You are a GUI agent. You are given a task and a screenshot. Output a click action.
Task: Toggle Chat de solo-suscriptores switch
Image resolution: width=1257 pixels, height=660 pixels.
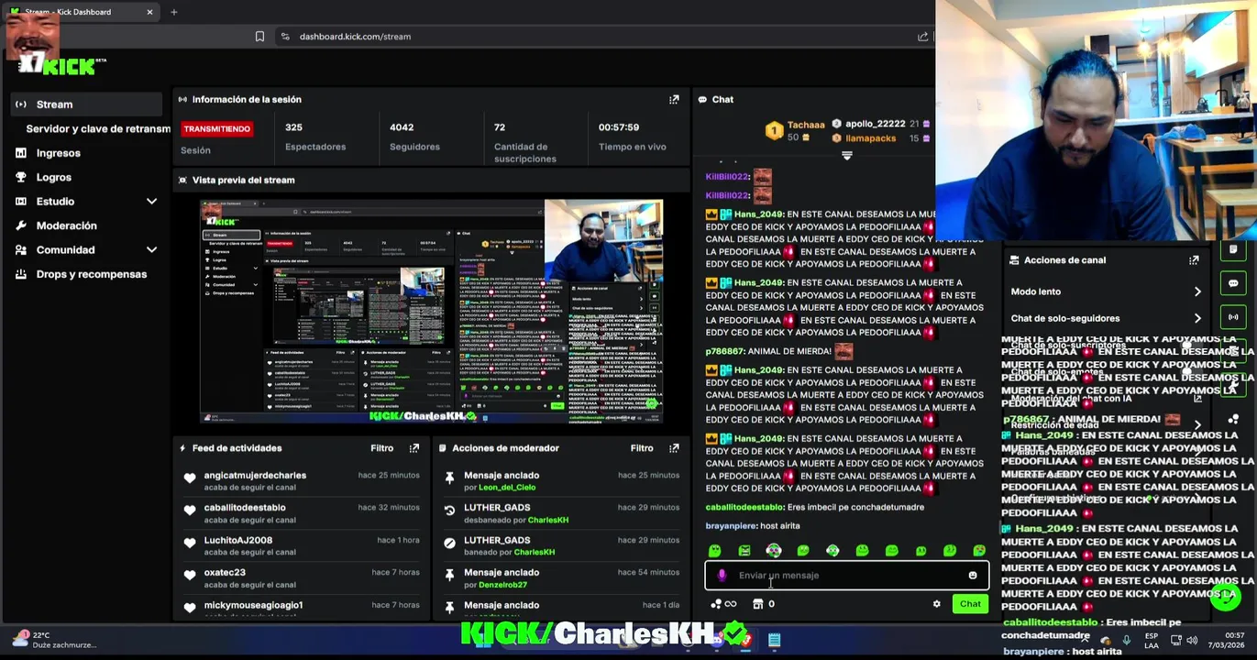point(1192,346)
